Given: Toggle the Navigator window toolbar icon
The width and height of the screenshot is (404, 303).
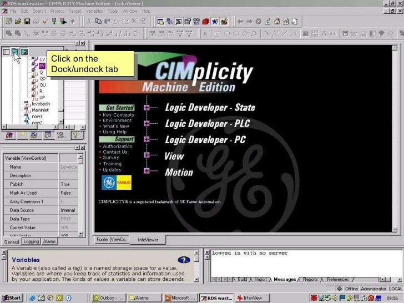Looking at the screenshot, I should [160, 22].
